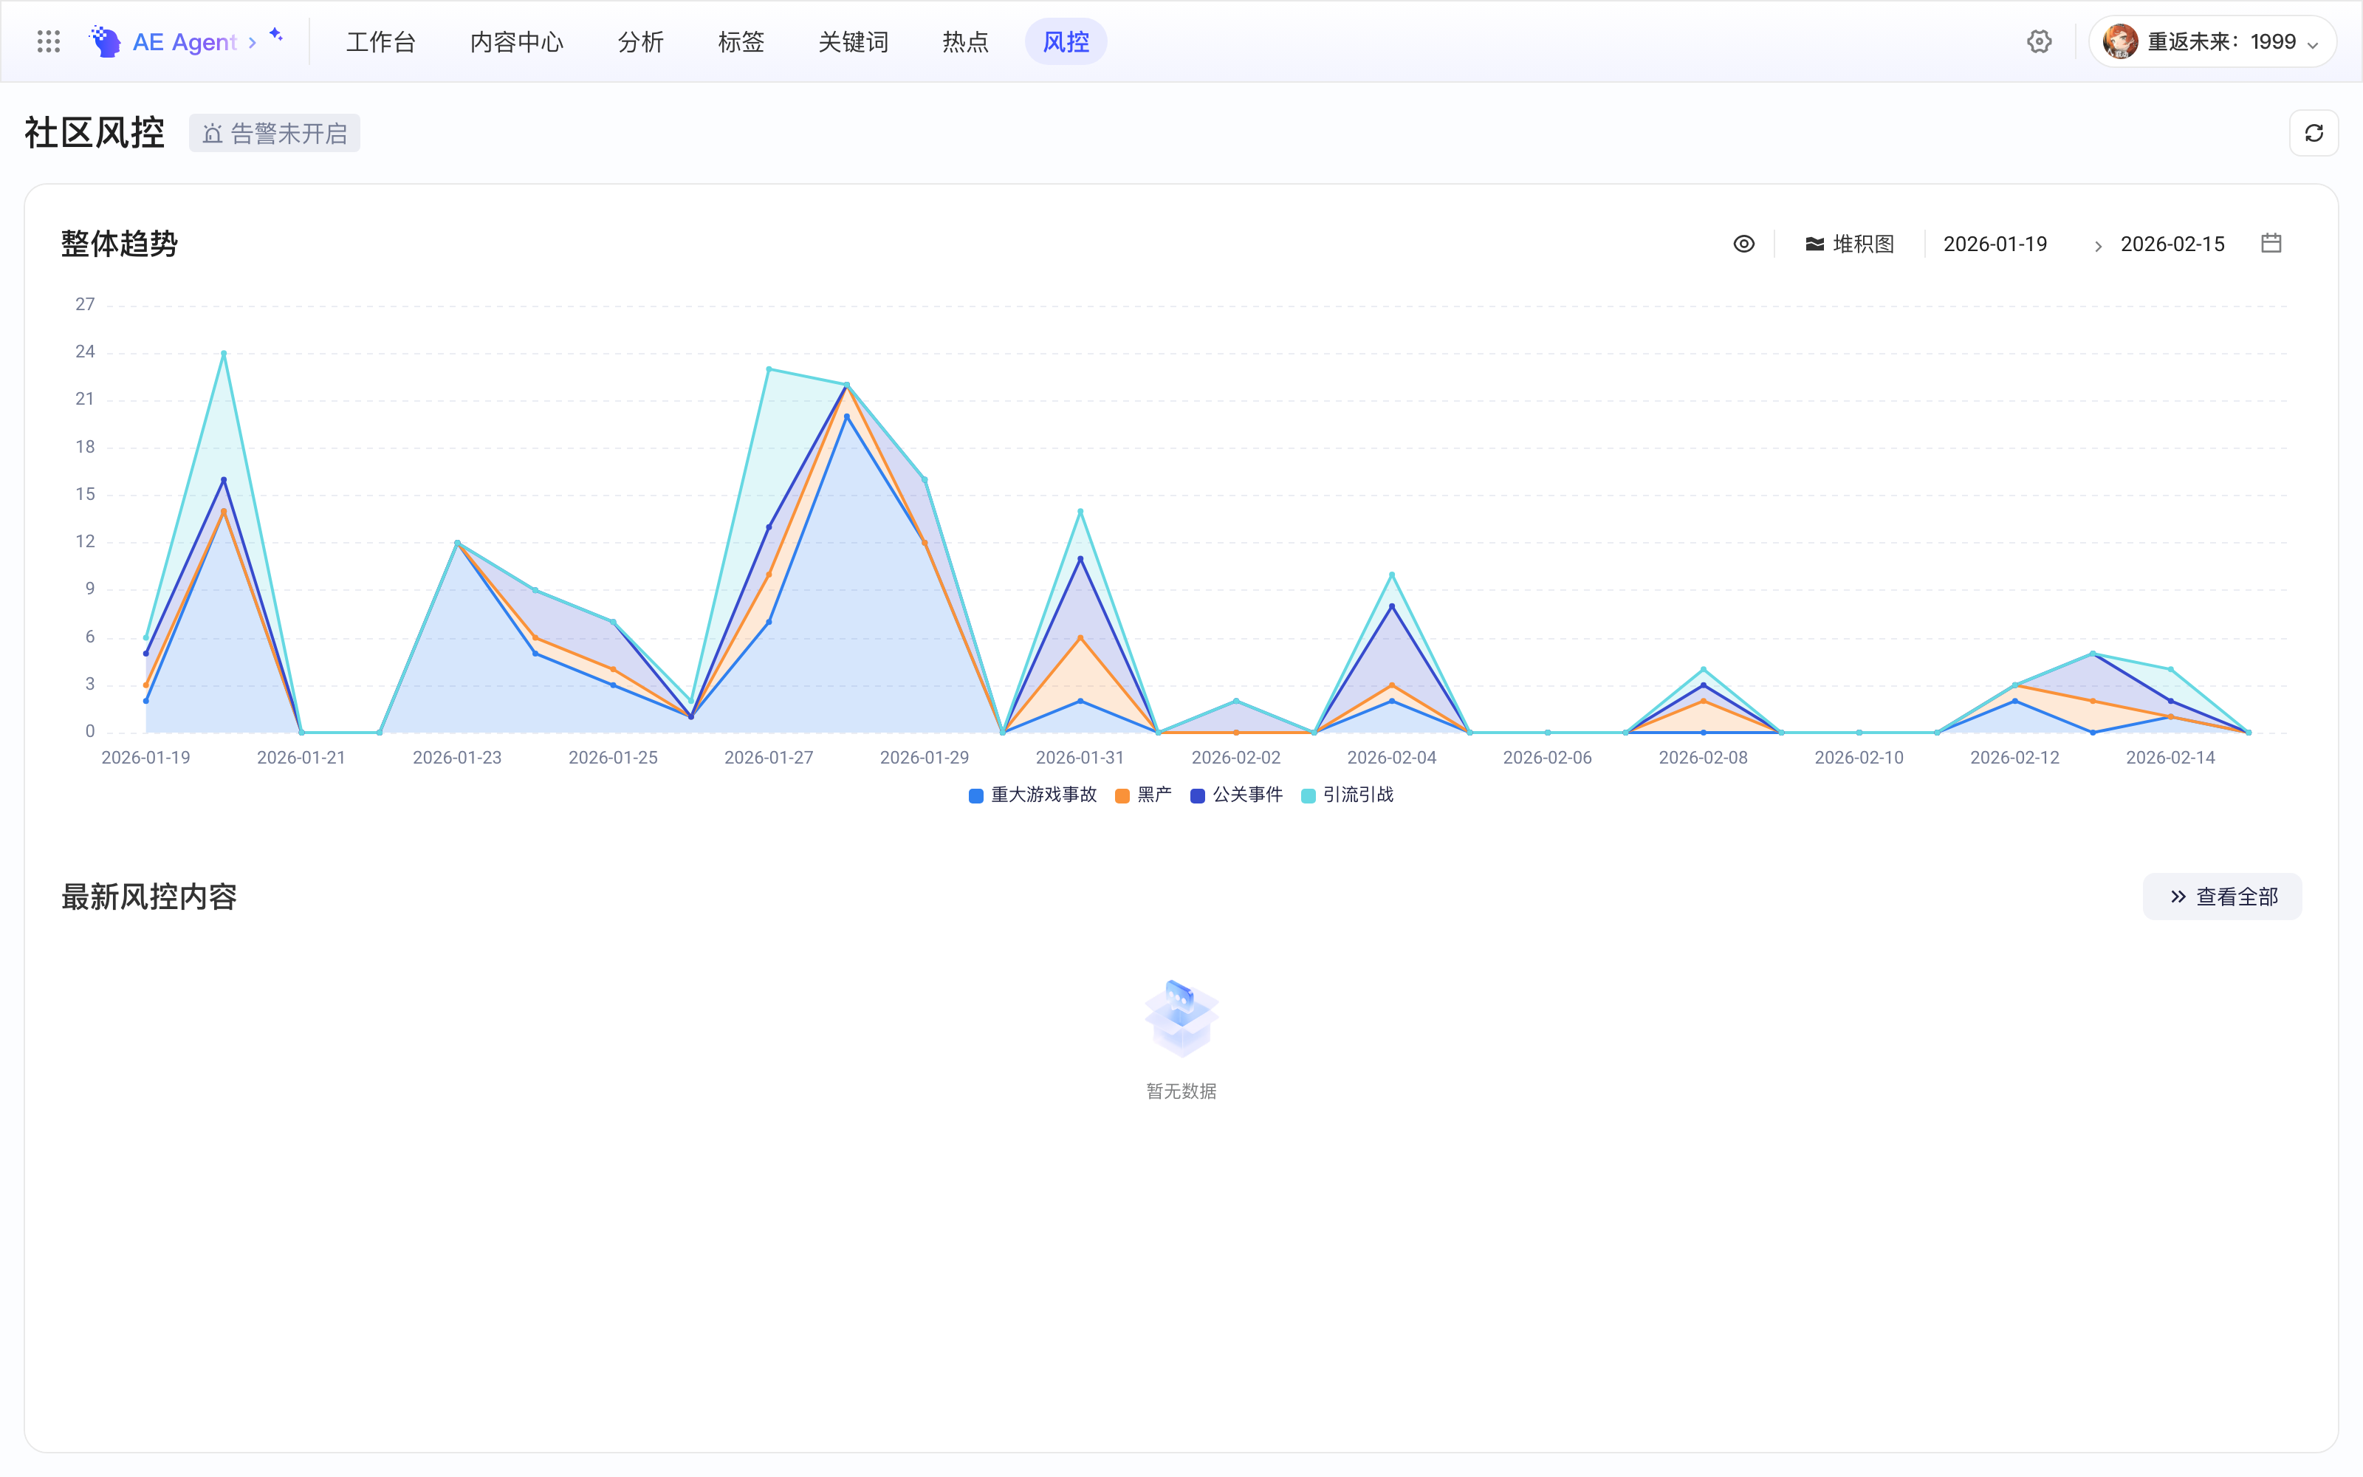Click the 告警未开启 alert button
Screen dimensions: 2363x1477
tap(275, 133)
